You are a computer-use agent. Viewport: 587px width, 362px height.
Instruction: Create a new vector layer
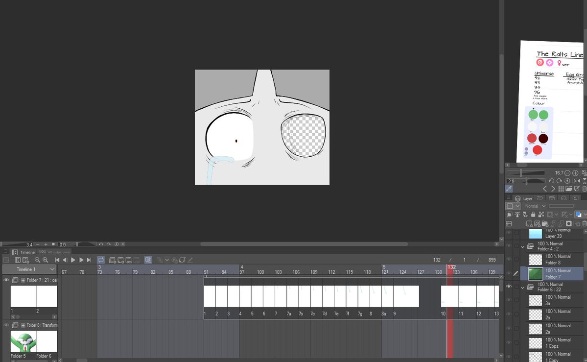(537, 224)
